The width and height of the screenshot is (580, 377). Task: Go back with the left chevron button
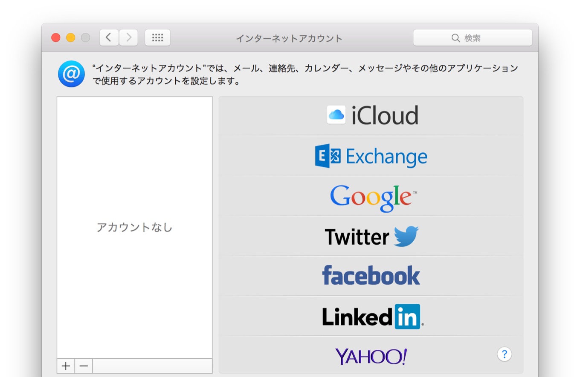tap(109, 37)
